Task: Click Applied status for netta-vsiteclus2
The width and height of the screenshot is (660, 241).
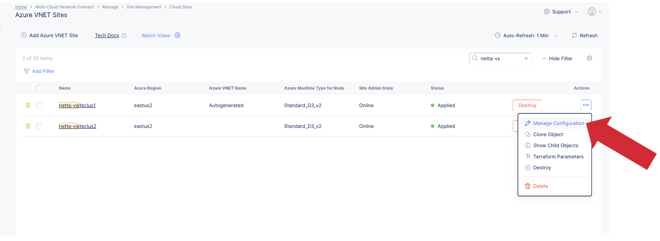Action: [443, 126]
